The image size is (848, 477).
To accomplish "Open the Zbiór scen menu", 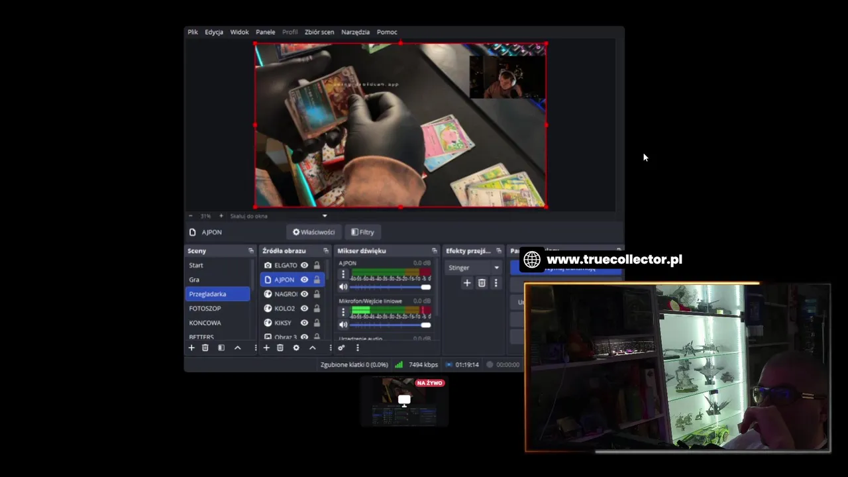I will 319,32.
